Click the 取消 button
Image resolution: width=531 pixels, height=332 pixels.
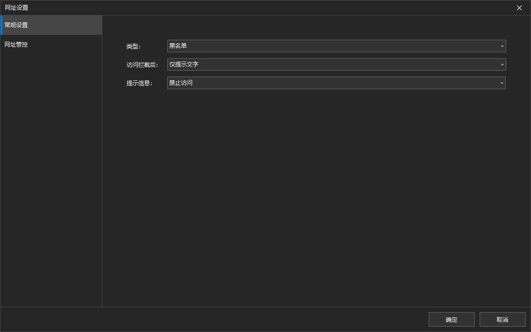(x=502, y=319)
